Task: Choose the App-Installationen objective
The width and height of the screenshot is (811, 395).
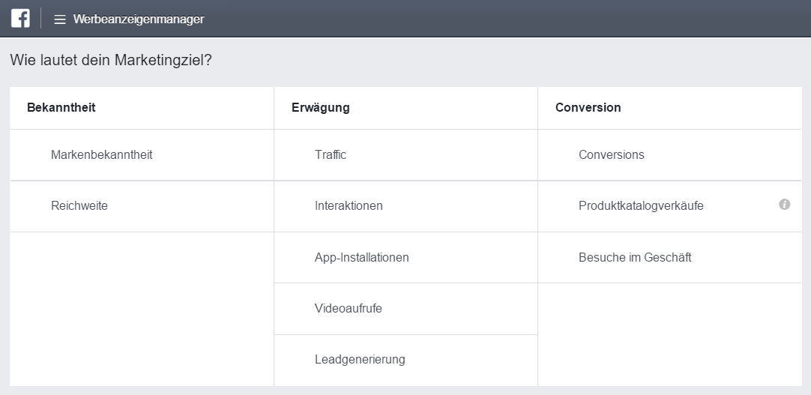Action: coord(361,257)
